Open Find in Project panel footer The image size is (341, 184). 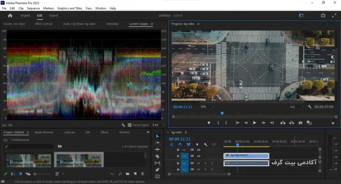(120, 174)
